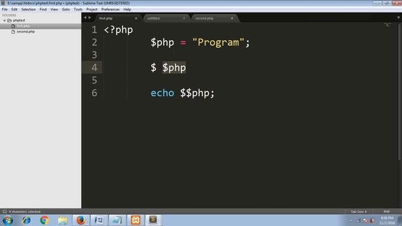Open the Preferences menu
This screenshot has width=402, height=226.
[111, 9]
